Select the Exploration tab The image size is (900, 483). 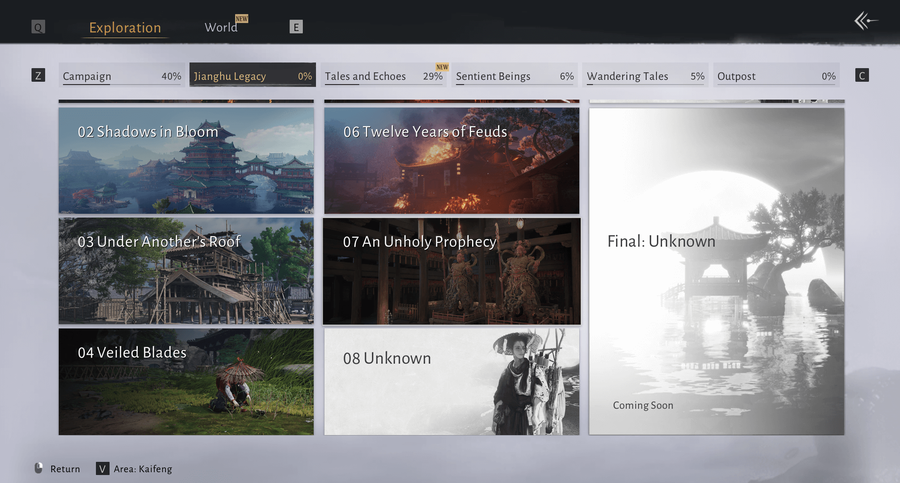125,28
